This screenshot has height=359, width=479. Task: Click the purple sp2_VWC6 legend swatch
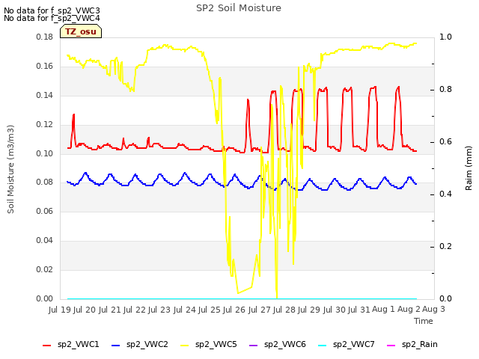point(253,346)
